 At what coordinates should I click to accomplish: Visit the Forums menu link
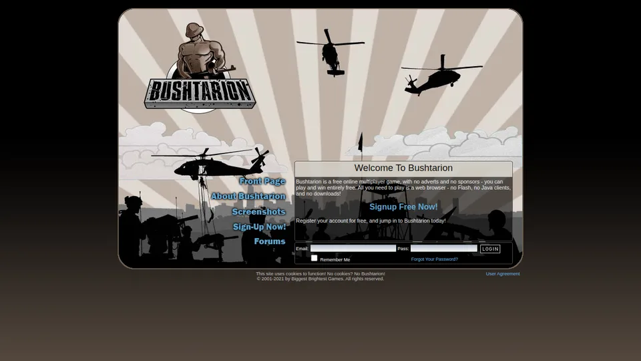(x=270, y=241)
